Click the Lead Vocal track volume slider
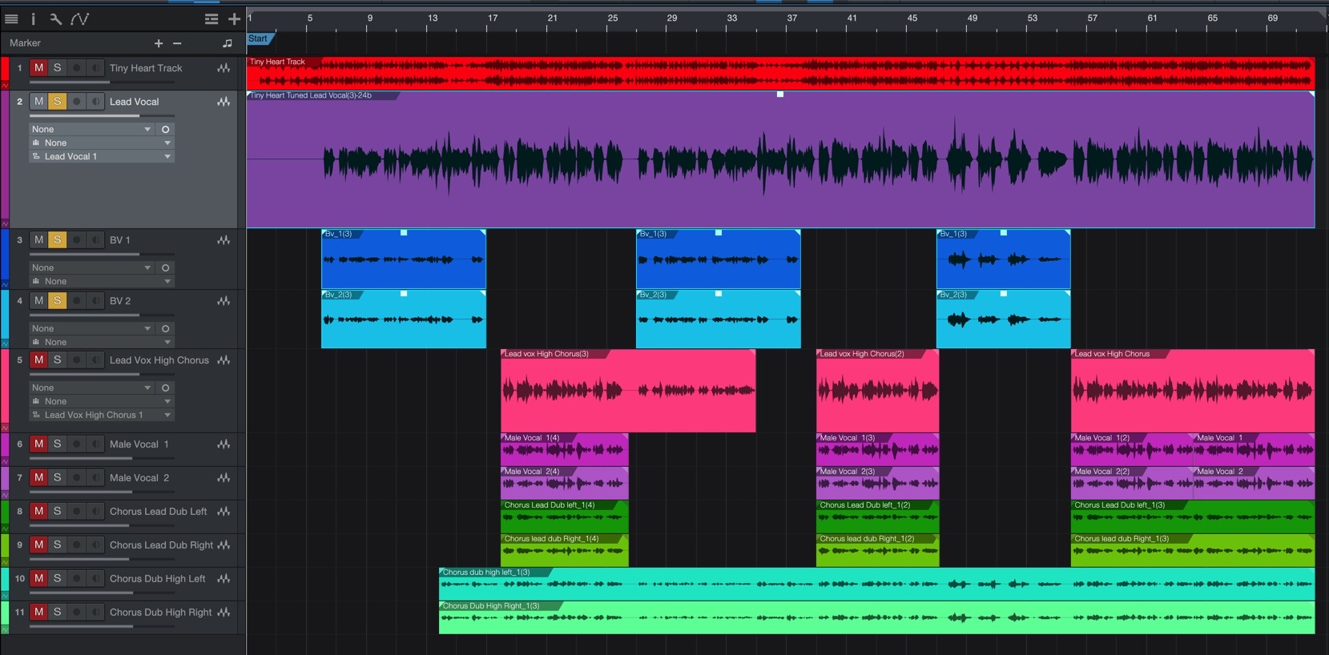The image size is (1329, 655). [x=85, y=115]
